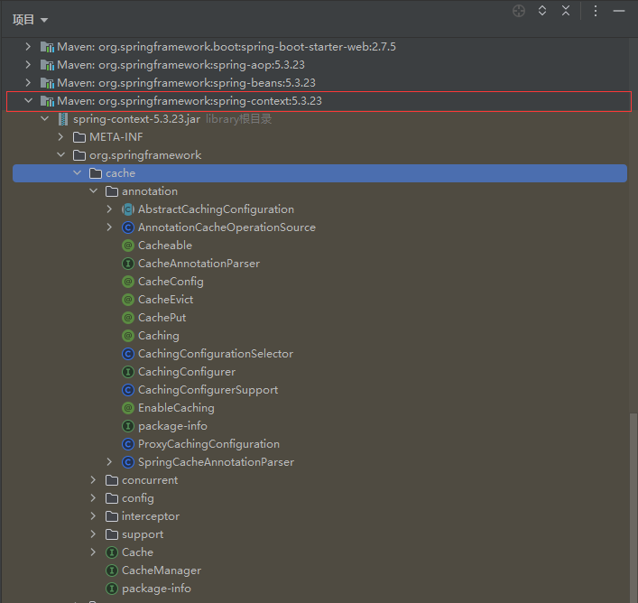Image resolution: width=638 pixels, height=603 pixels.
Task: Expand AbstractCachingConfiguration class node
Action: (109, 209)
